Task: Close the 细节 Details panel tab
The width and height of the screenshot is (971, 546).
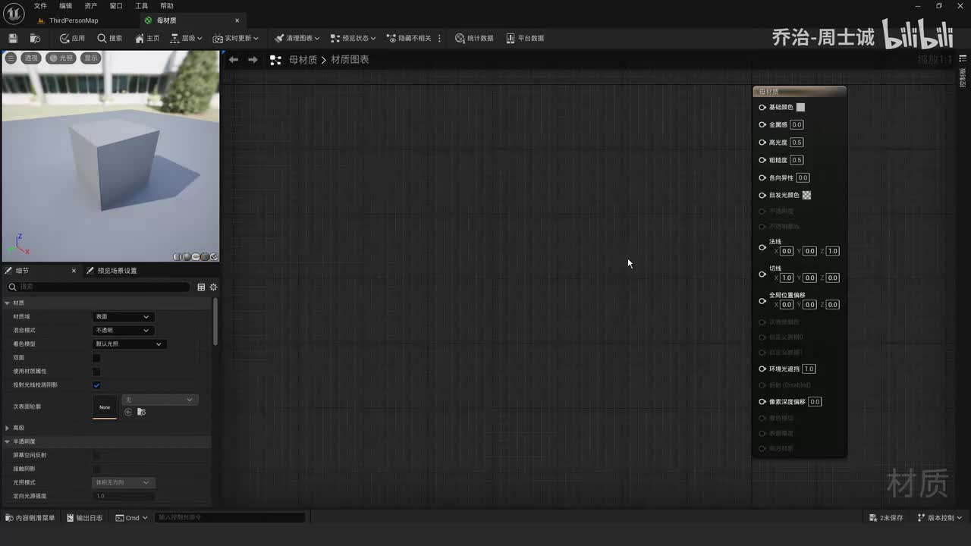Action: click(x=74, y=271)
